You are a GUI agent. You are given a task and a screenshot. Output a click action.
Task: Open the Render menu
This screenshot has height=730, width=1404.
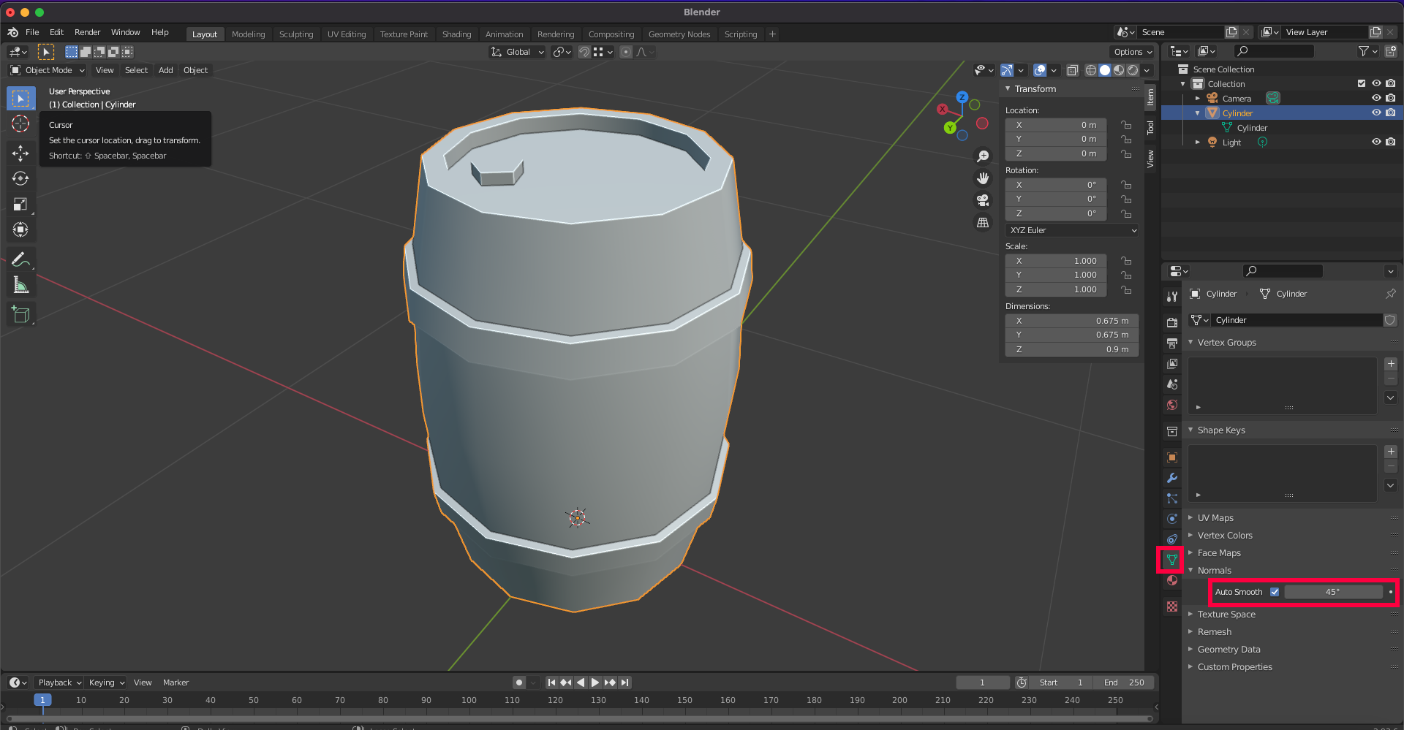(87, 32)
